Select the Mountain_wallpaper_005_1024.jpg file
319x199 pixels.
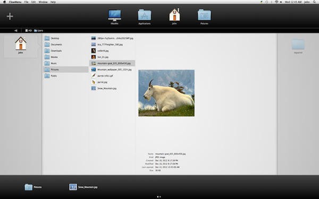[112, 70]
